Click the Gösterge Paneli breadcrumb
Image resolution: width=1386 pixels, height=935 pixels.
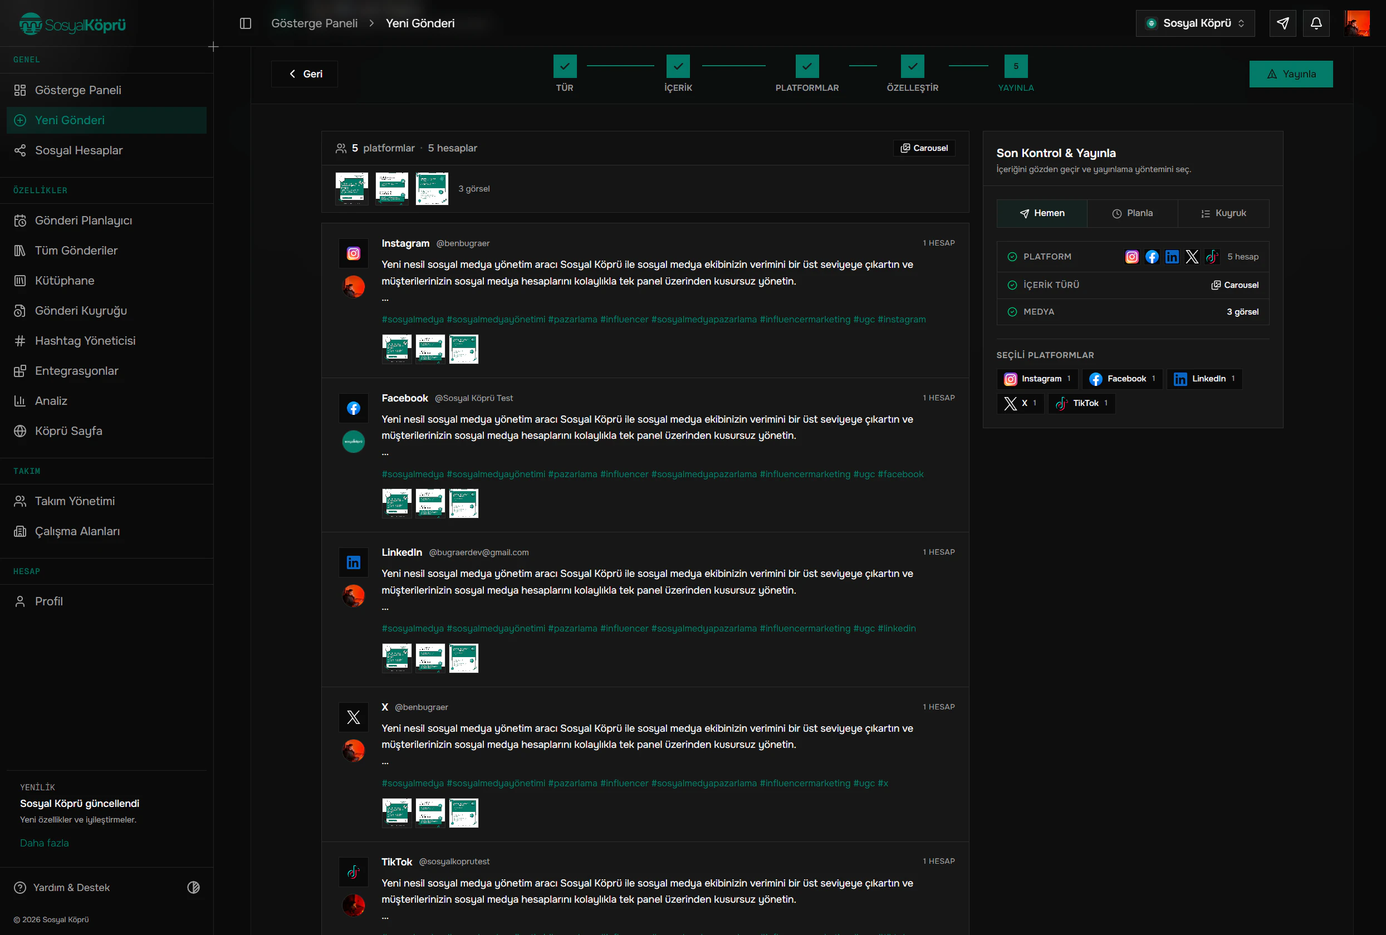click(314, 23)
